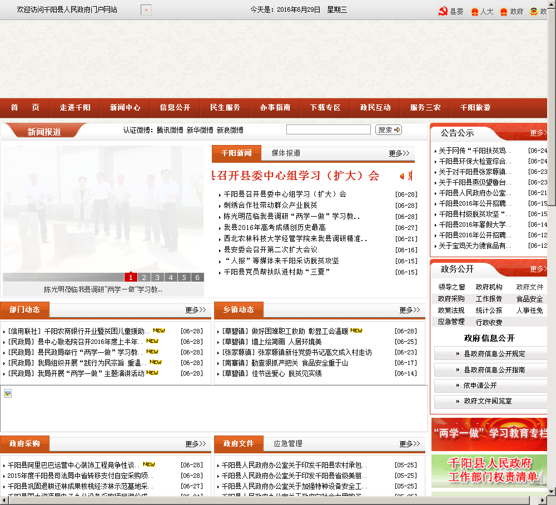The image size is (556, 505).
Task: Click the vertical scrollbar down arrow
Action: tap(552, 492)
